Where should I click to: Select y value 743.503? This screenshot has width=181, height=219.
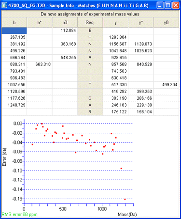point(119,71)
